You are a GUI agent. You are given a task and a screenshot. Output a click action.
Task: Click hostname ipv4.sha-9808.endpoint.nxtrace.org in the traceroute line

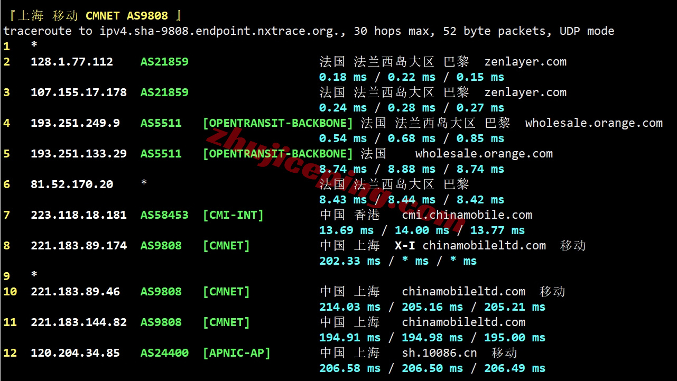tap(220, 31)
